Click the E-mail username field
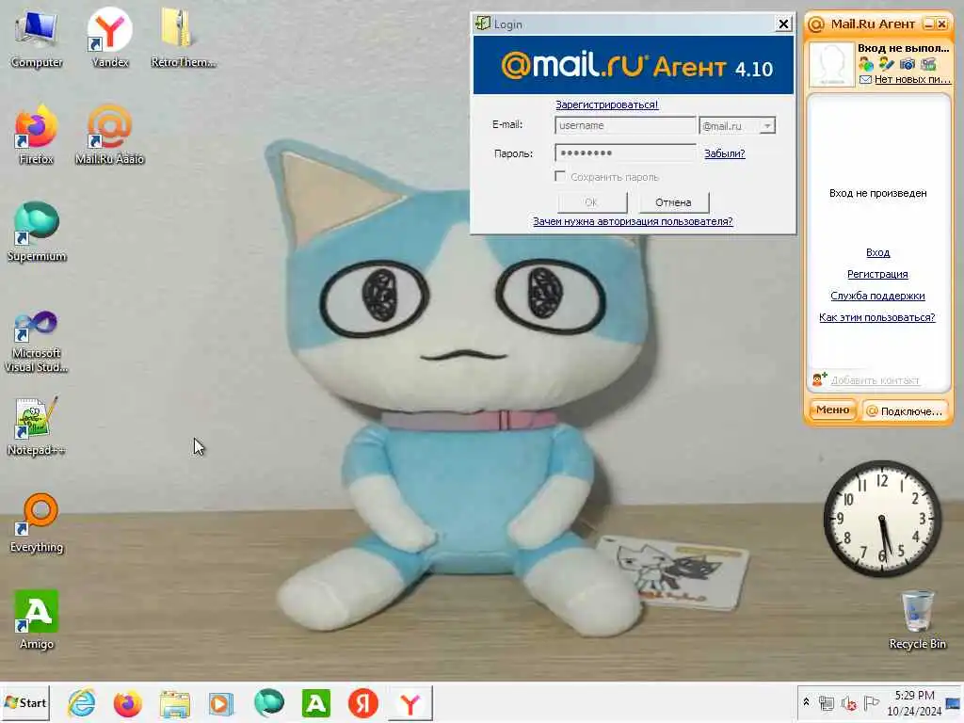This screenshot has width=964, height=723. click(625, 125)
